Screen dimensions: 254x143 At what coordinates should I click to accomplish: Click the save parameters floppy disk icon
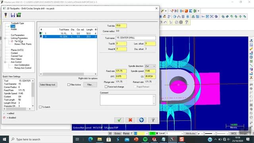point(13,15)
